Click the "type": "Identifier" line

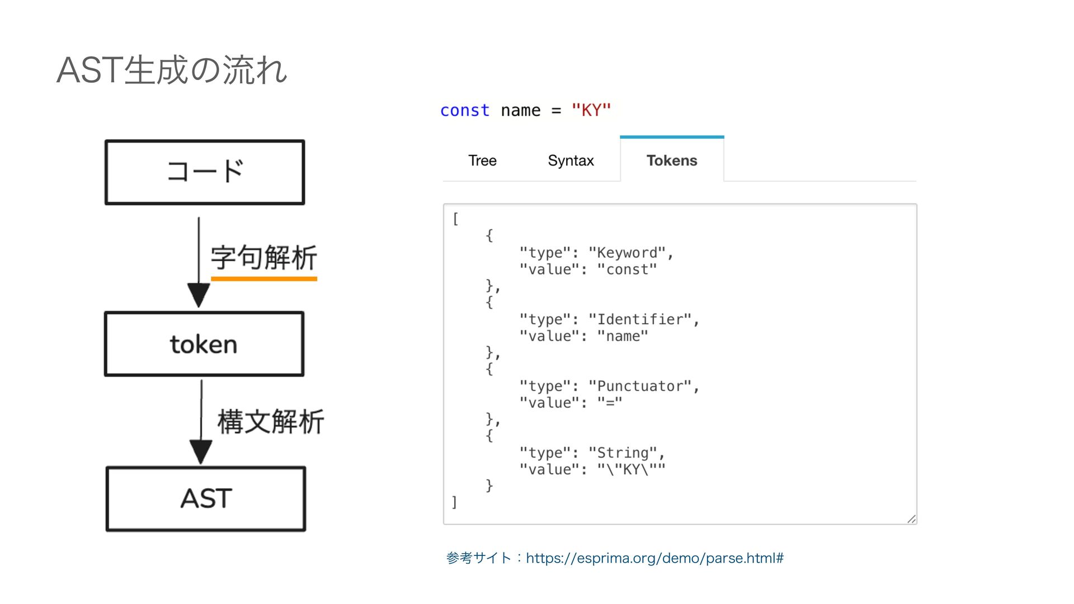point(609,319)
